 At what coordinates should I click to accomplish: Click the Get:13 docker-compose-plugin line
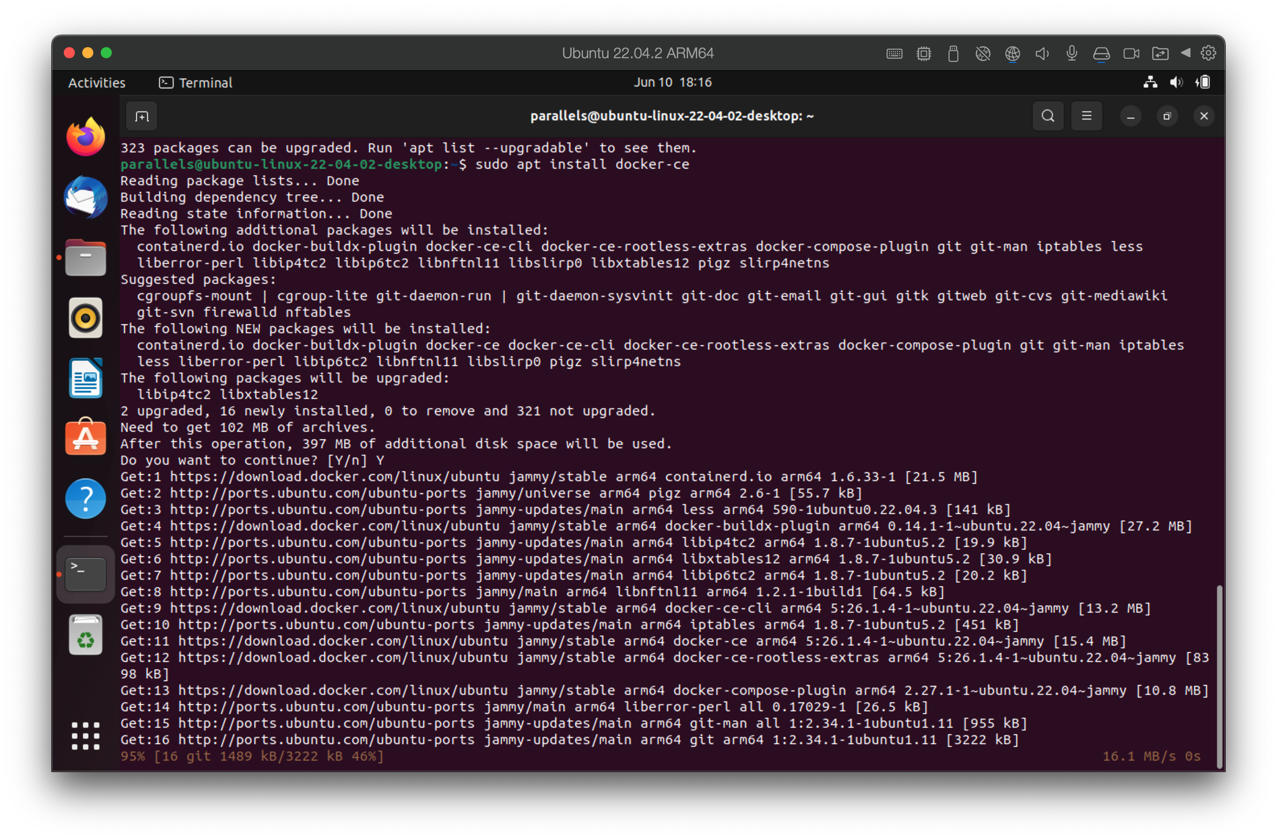[x=664, y=690]
